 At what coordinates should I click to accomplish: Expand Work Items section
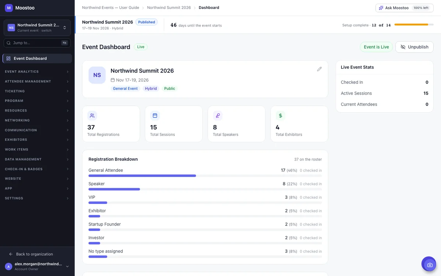[x=37, y=150]
